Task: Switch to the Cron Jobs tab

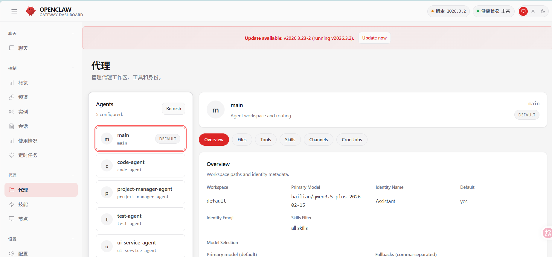Action: (352, 140)
